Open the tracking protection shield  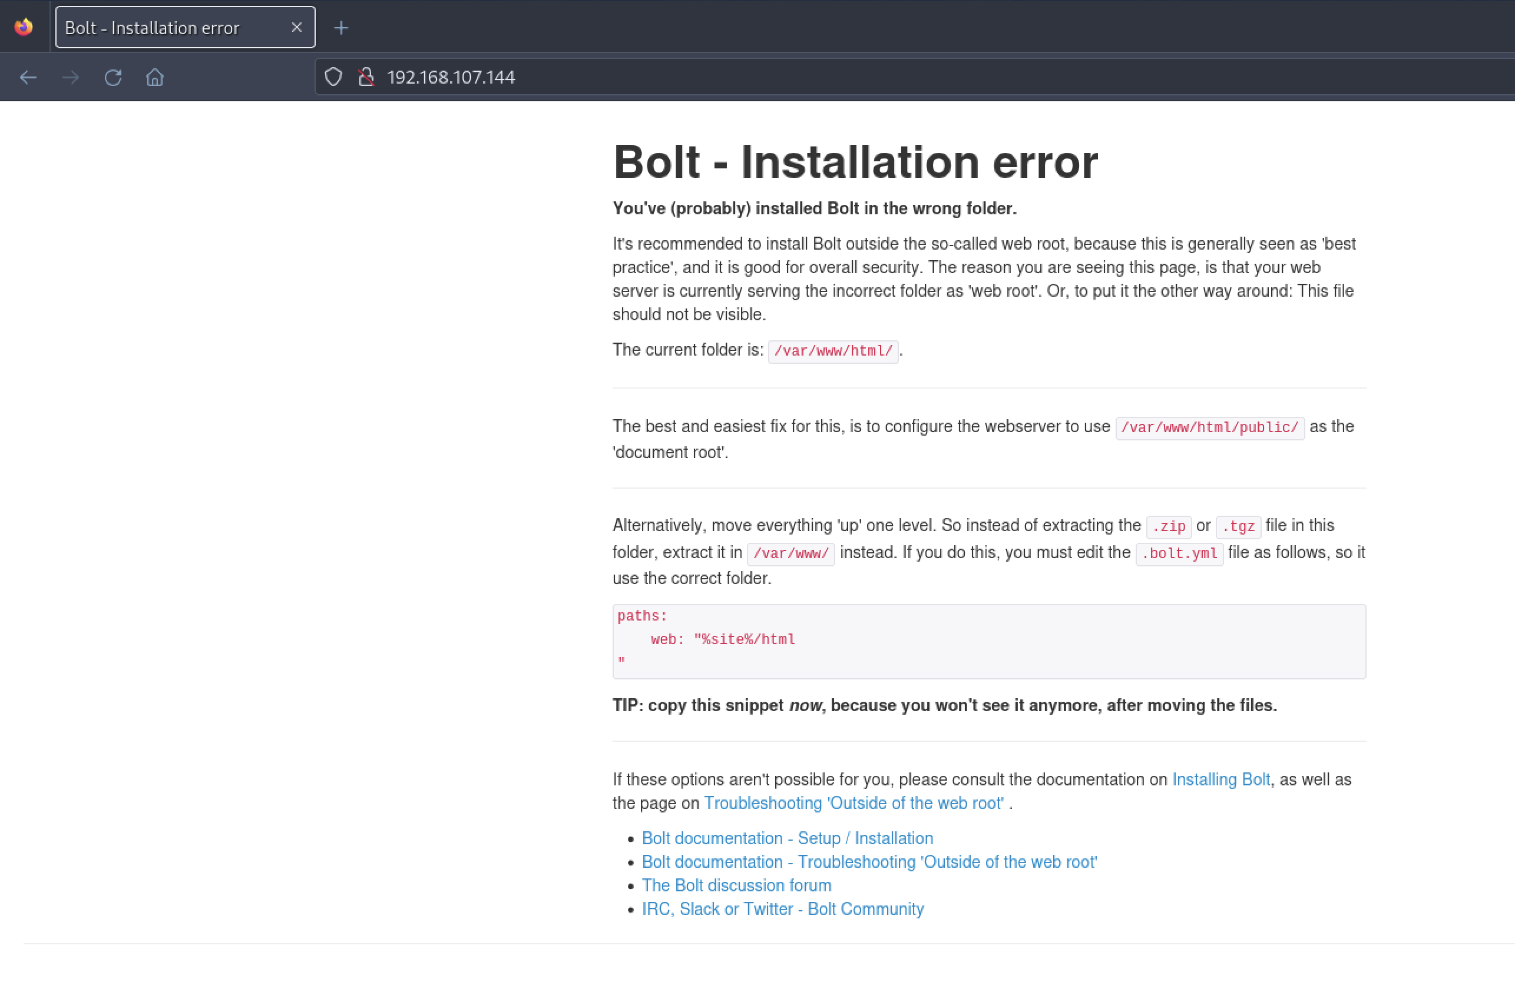point(333,77)
